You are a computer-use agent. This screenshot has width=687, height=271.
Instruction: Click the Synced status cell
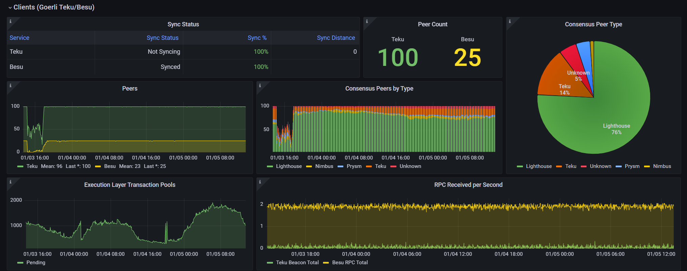(x=139, y=67)
